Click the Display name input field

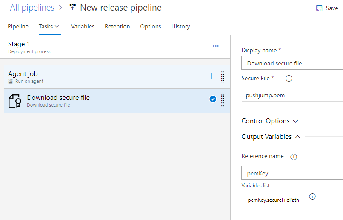click(294, 64)
